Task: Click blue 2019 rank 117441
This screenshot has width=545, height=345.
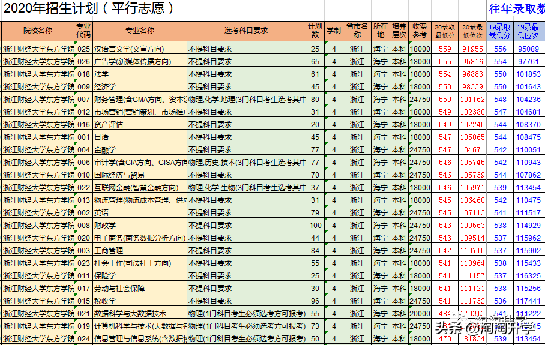Action: pos(529,301)
